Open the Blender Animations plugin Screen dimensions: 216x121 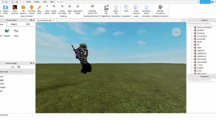click(160, 10)
